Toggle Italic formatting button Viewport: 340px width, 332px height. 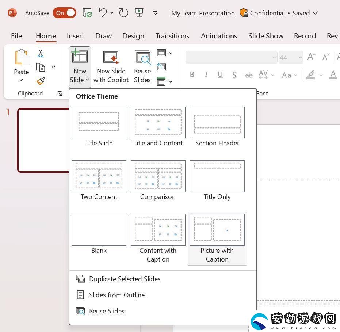click(206, 75)
